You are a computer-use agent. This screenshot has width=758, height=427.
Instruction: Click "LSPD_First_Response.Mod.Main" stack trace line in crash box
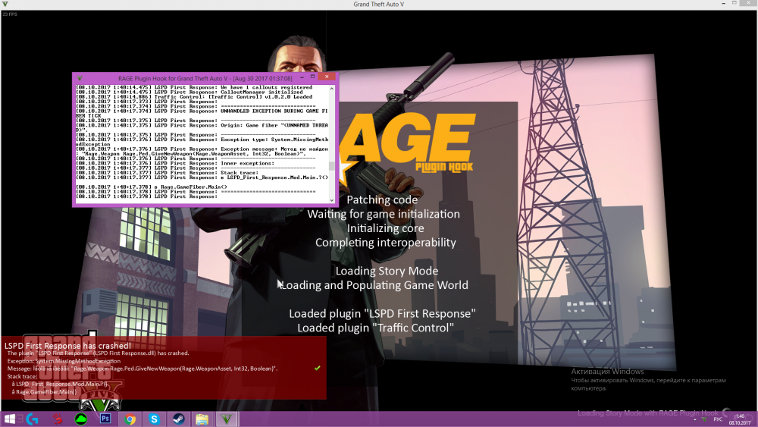point(60,384)
